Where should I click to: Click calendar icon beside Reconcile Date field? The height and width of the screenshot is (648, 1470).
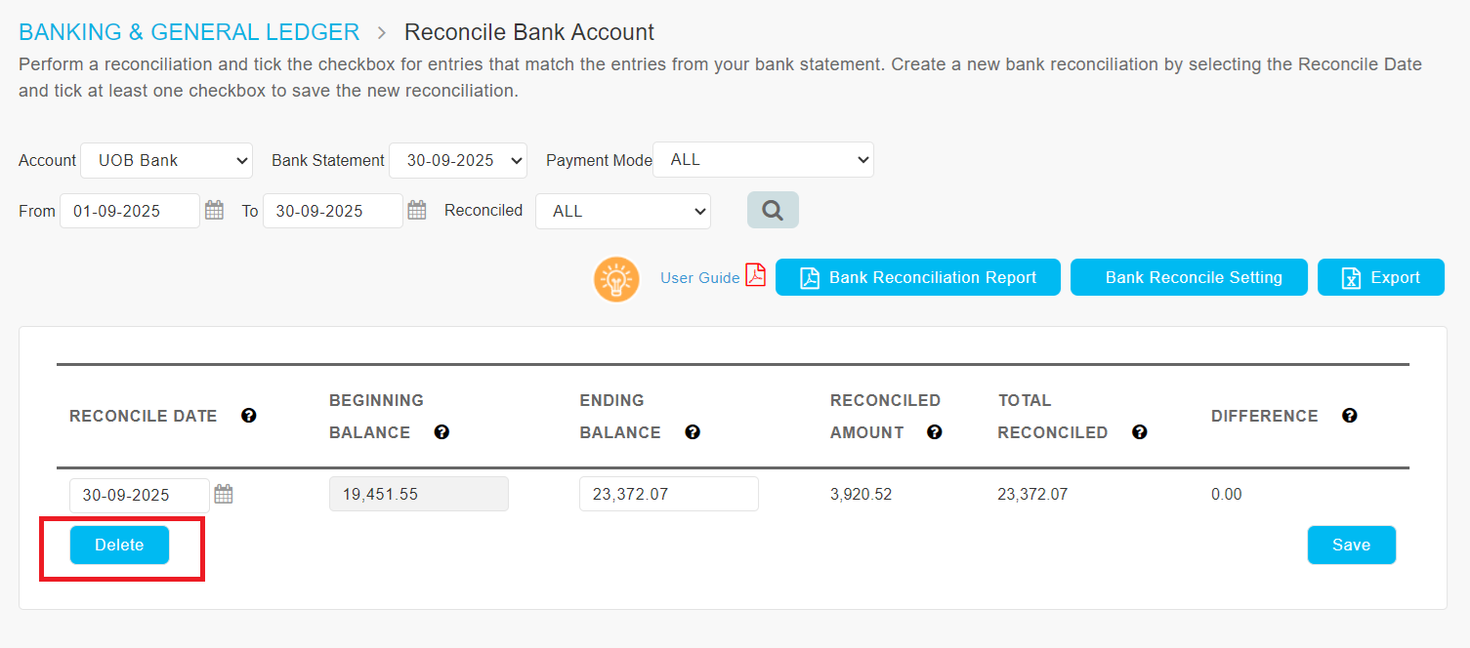224,494
